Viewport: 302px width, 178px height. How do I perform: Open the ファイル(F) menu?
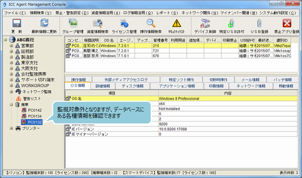(15, 13)
